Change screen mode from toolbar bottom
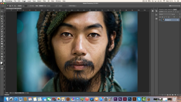Viewport: 181px width, 102px height. pos(2,69)
